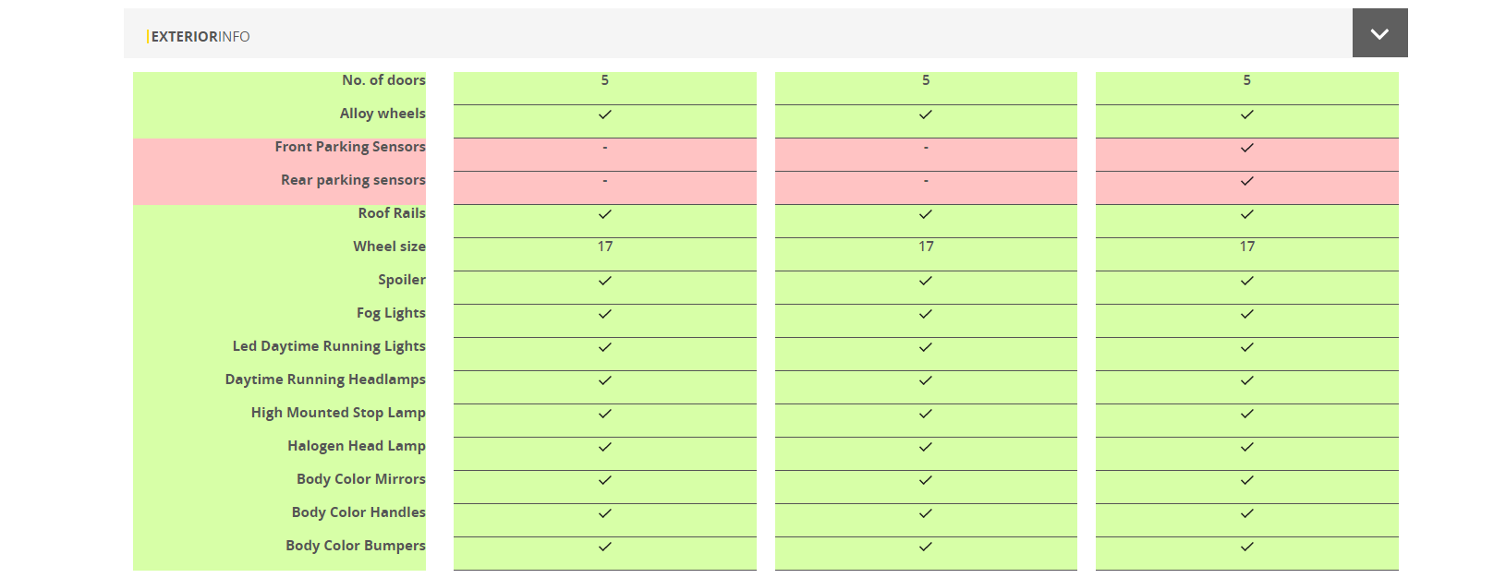Select the Rear parking sensors row label

[x=353, y=180]
